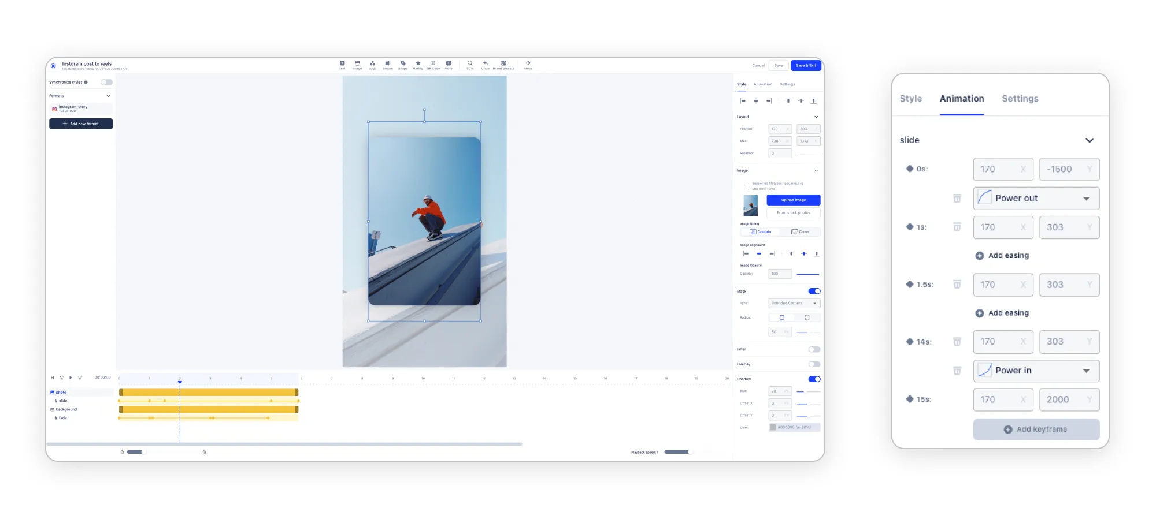Viewport: 1156px width, 523px height.
Task: Undo the last action
Action: coord(485,65)
